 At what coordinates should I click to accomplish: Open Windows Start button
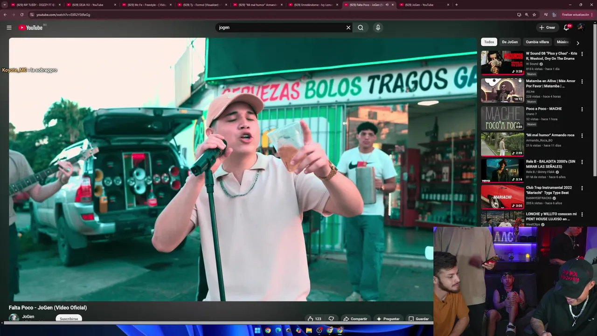click(x=257, y=330)
